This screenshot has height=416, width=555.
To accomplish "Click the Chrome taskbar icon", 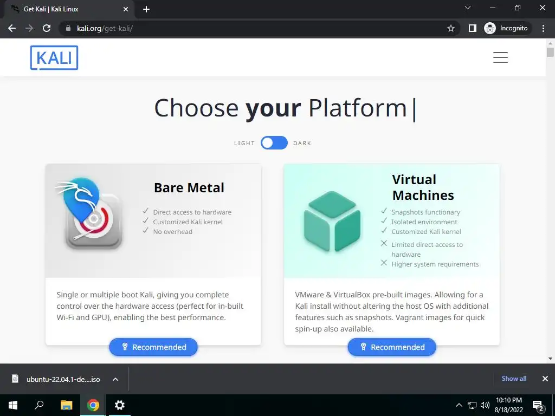I will point(93,405).
